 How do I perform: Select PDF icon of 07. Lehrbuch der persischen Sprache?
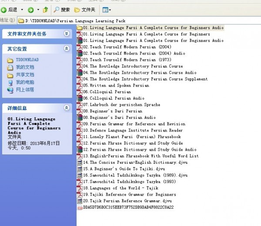pos(80,105)
